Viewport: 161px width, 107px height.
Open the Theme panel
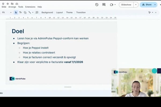69,13
